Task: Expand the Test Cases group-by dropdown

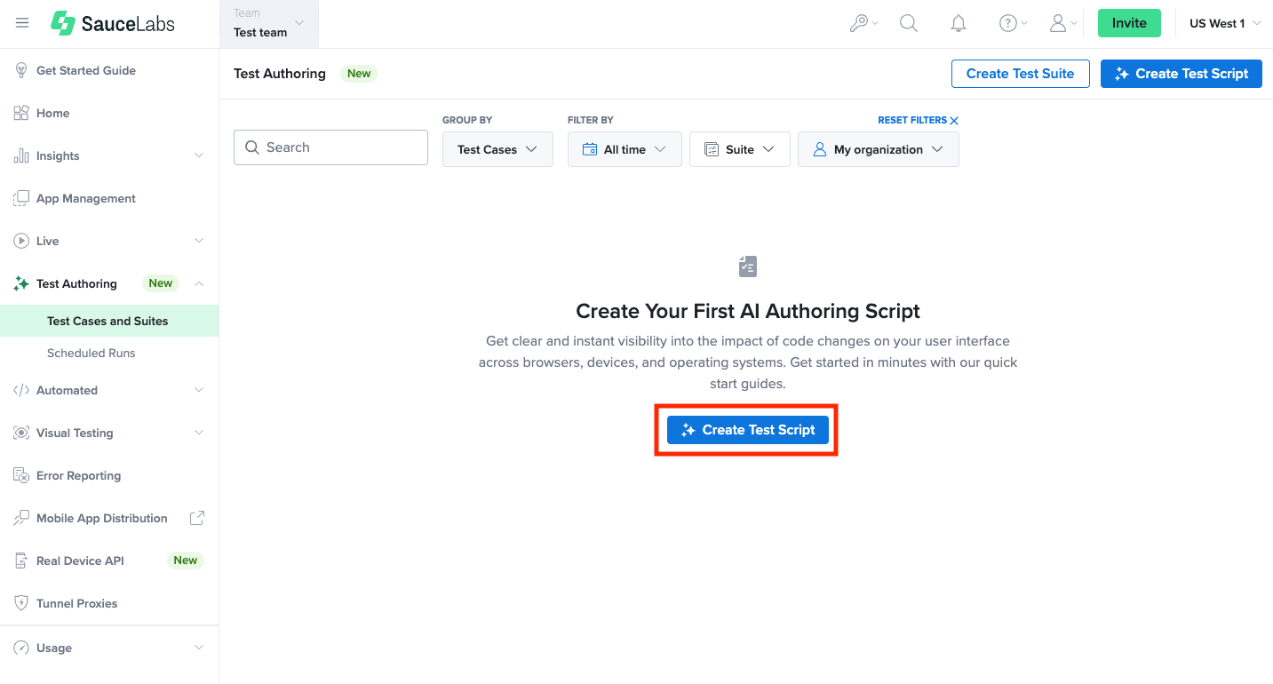Action: coord(497,149)
